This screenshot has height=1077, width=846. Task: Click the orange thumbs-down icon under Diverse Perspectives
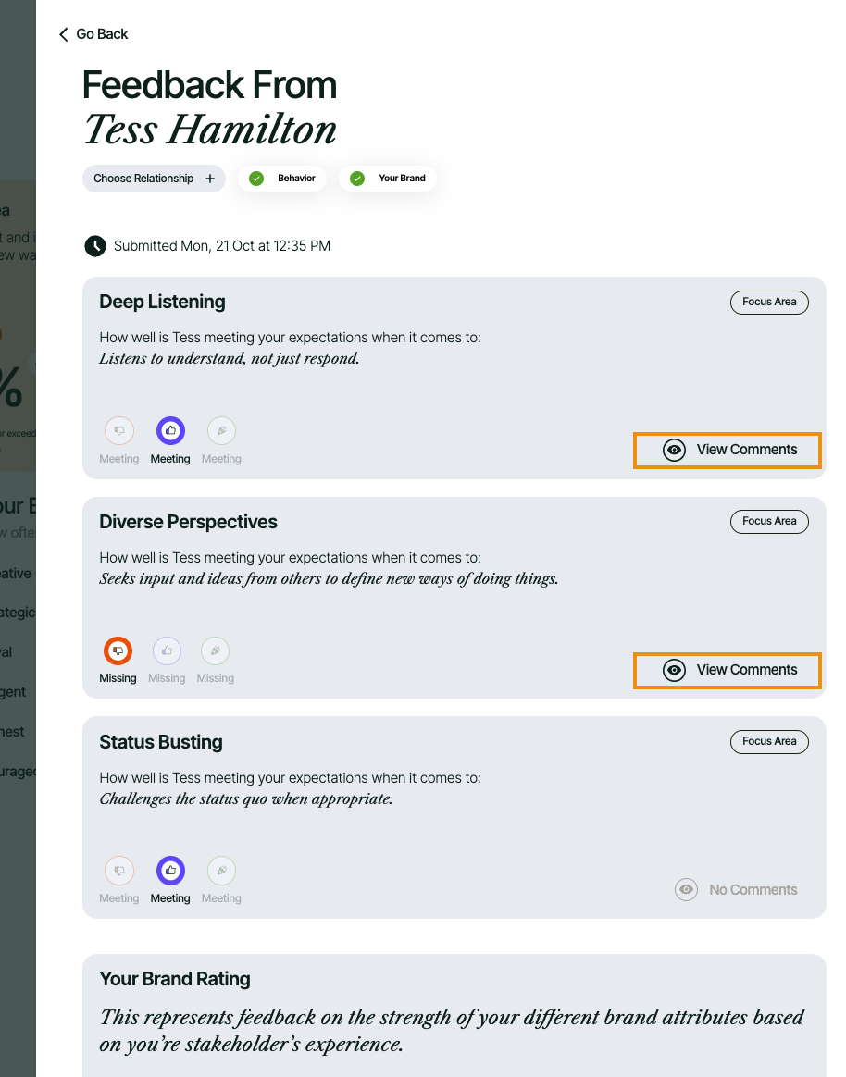coord(118,651)
